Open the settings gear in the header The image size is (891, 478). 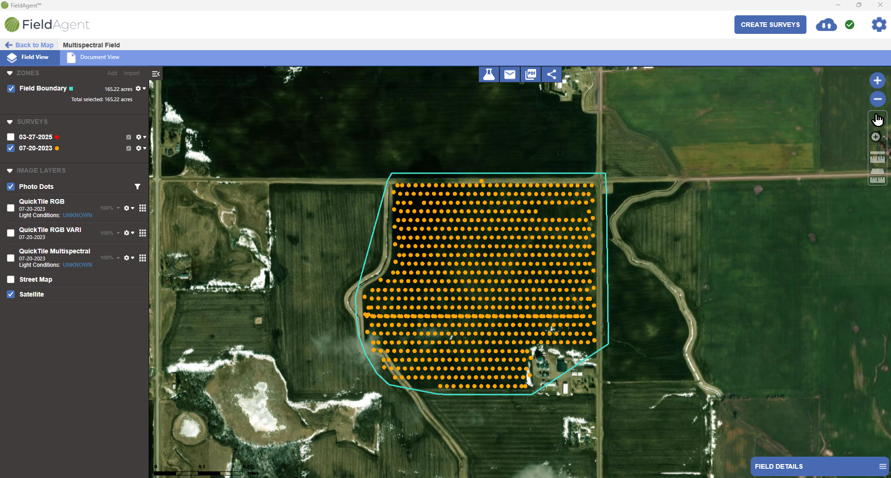pos(878,25)
